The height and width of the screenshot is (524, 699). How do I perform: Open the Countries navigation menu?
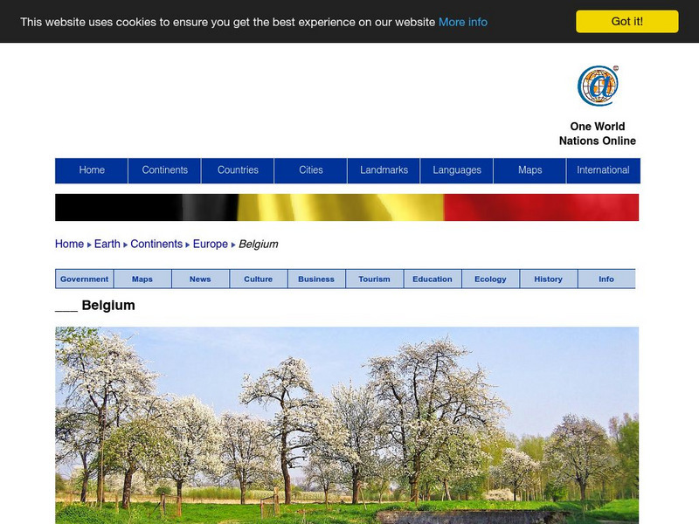click(x=239, y=170)
